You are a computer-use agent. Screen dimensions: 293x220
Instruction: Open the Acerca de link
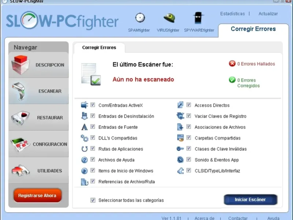(204, 218)
